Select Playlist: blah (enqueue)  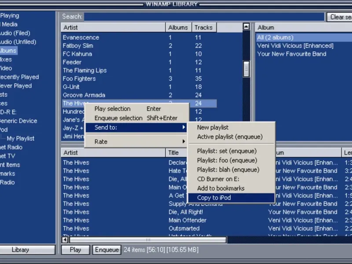(231, 170)
